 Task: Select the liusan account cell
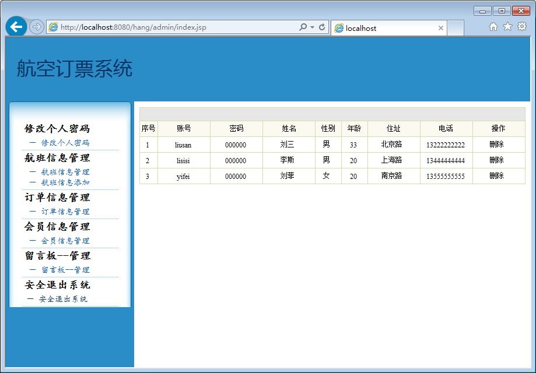[183, 145]
